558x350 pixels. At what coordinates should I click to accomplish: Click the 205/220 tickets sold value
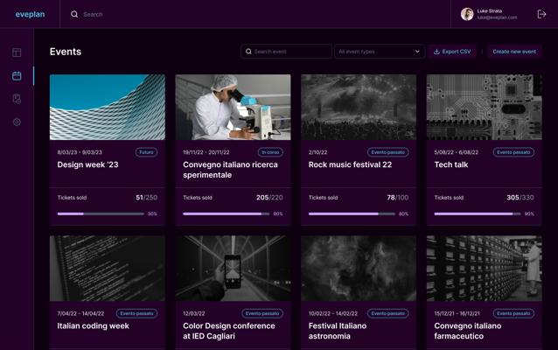tap(269, 198)
